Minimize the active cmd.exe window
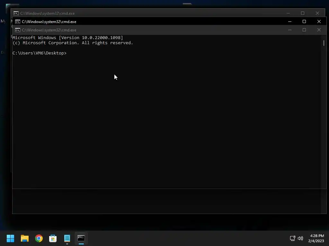 coord(290,21)
